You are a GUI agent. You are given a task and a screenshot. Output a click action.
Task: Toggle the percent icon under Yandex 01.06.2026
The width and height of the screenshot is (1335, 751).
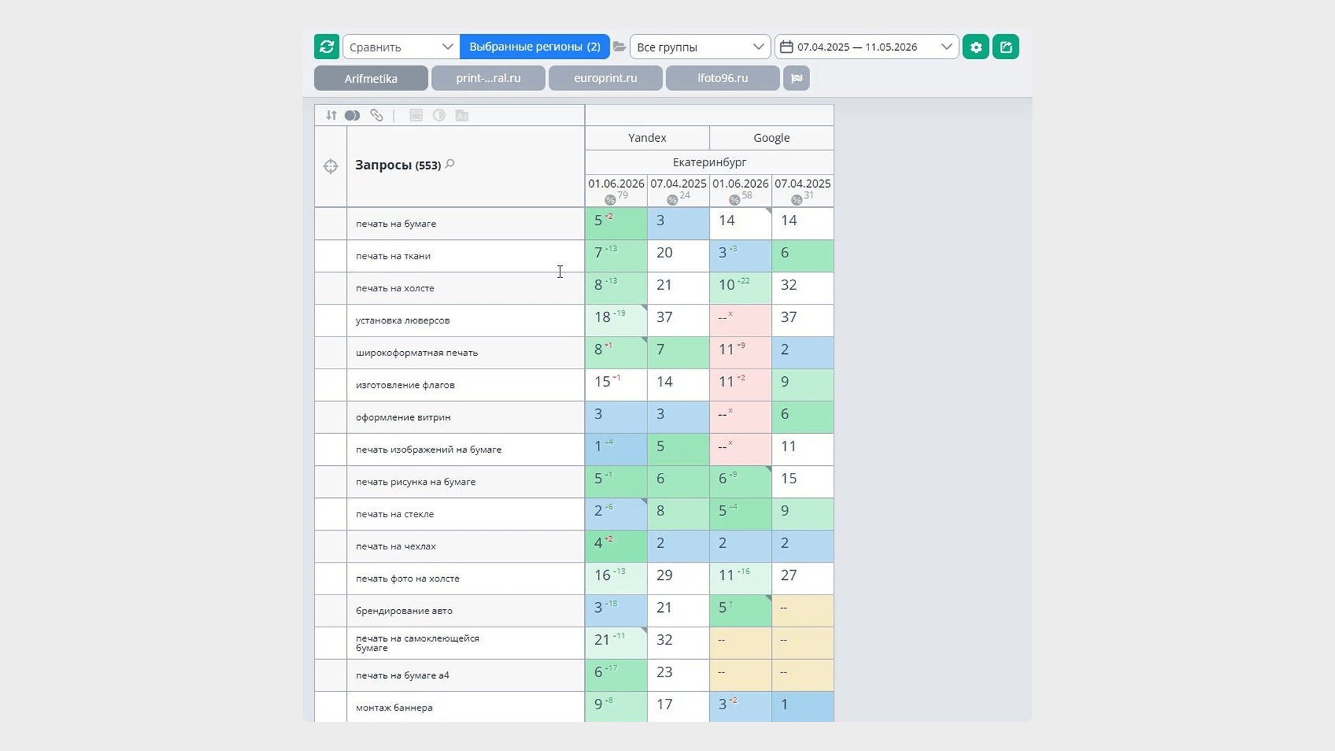tap(610, 200)
